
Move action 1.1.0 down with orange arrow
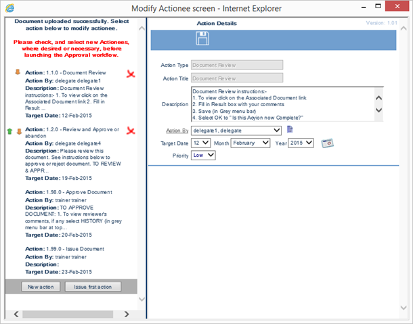[18, 72]
